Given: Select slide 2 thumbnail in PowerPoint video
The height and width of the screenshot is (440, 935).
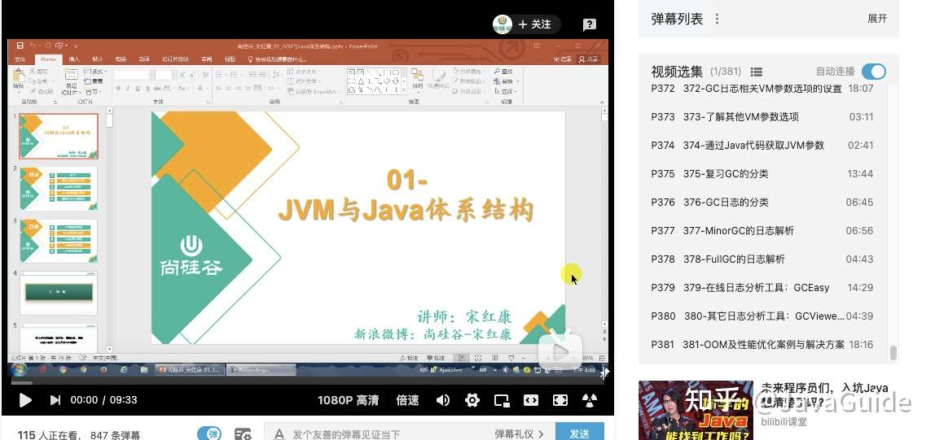Looking at the screenshot, I should coord(59,190).
